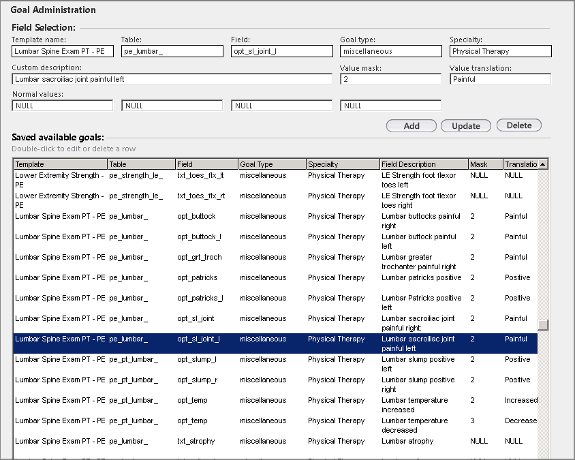Click the second Normal values NULL field
This screenshot has height=460, width=575.
[172, 106]
